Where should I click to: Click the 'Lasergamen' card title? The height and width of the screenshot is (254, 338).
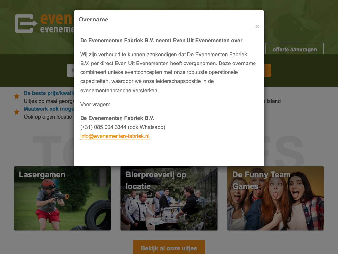(42, 175)
